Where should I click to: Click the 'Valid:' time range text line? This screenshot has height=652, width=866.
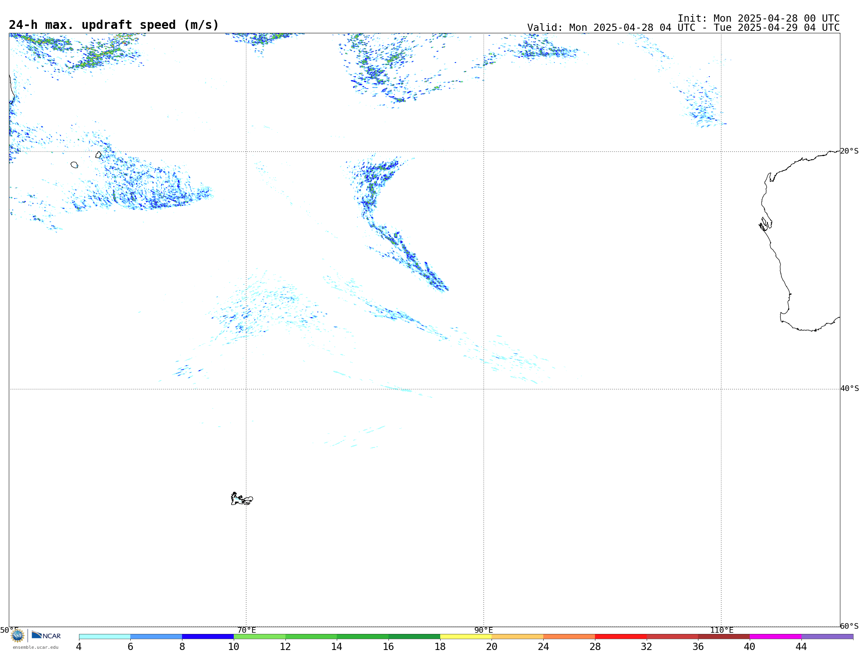683,28
